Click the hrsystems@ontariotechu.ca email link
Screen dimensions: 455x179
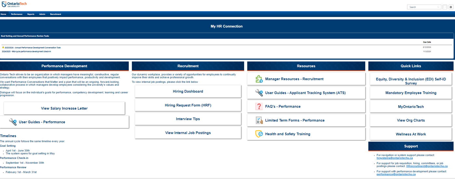395,158
